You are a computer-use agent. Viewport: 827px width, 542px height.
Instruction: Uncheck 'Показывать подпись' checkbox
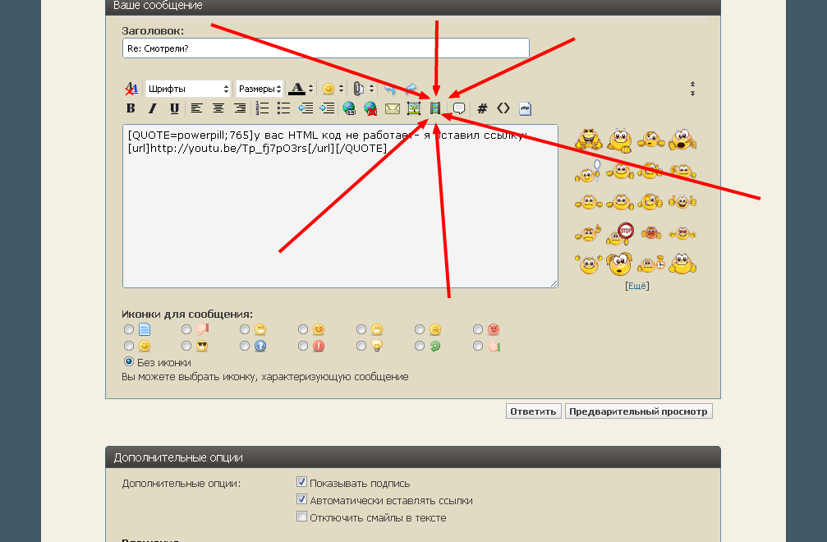[301, 483]
